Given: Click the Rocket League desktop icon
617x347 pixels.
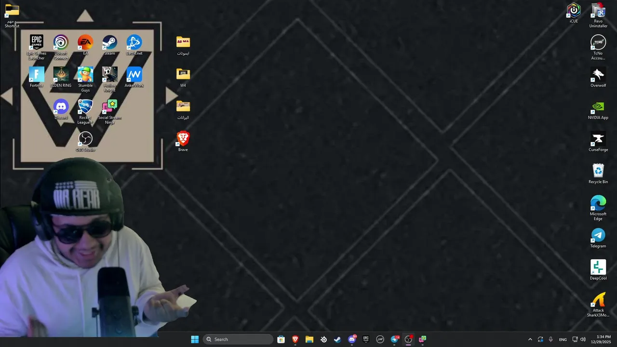Looking at the screenshot, I should [x=85, y=112].
